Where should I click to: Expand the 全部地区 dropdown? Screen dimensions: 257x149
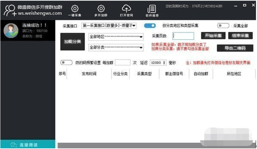pos(116,37)
